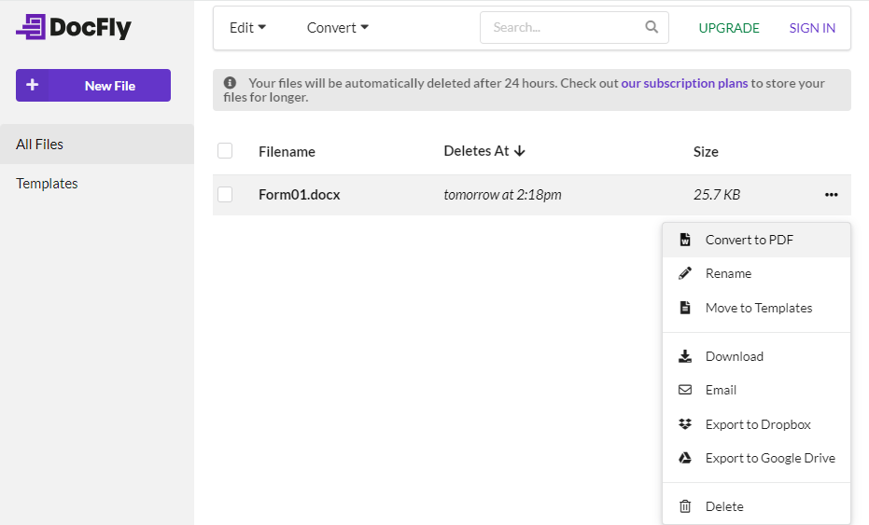Follow the our subscription plans link
869x525 pixels.
click(x=684, y=83)
